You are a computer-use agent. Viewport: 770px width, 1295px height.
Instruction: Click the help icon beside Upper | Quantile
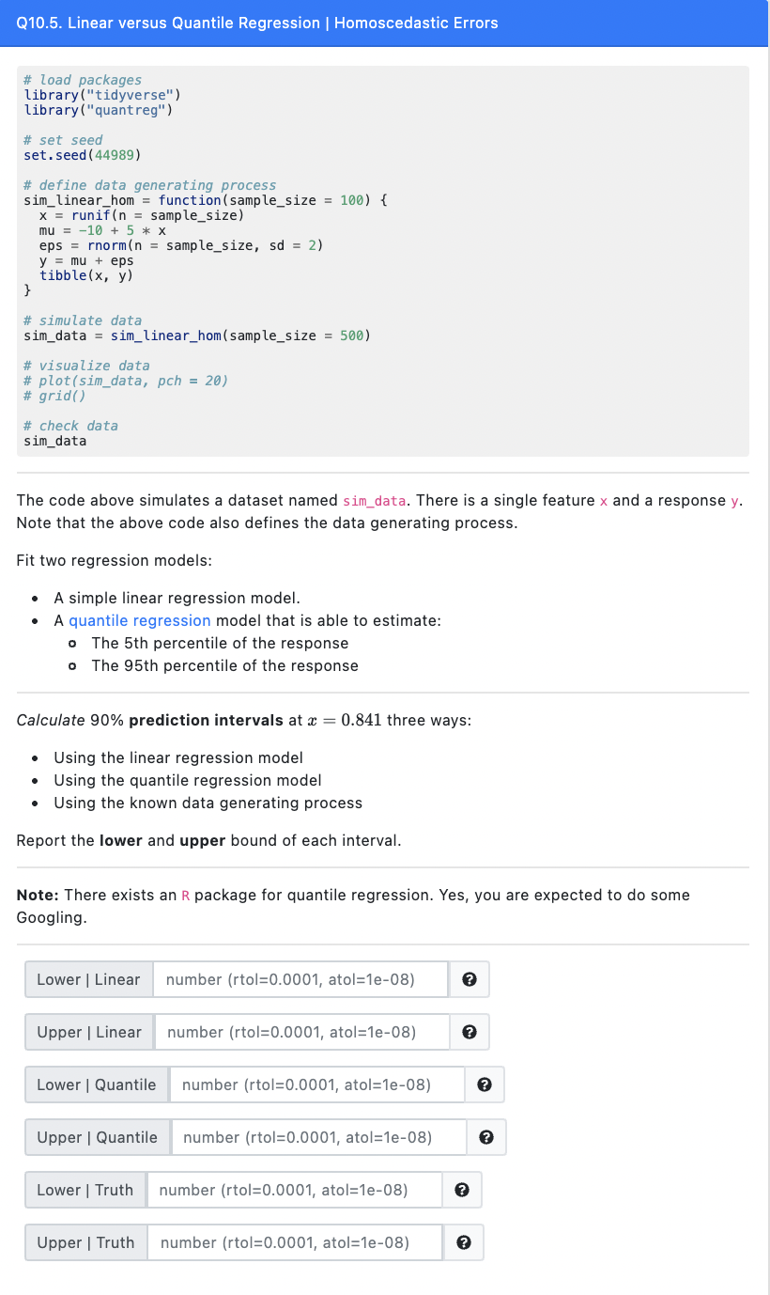486,1137
